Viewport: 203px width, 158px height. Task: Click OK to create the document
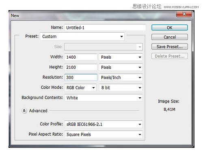pos(170,28)
